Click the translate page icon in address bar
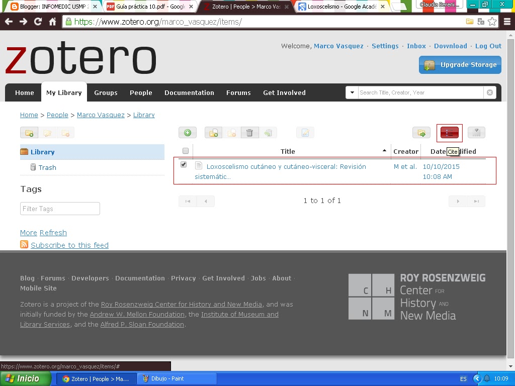515x386 pixels. 481,22
